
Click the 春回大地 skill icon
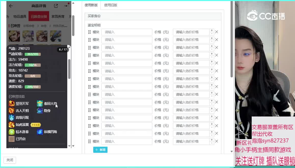(x=40, y=104)
